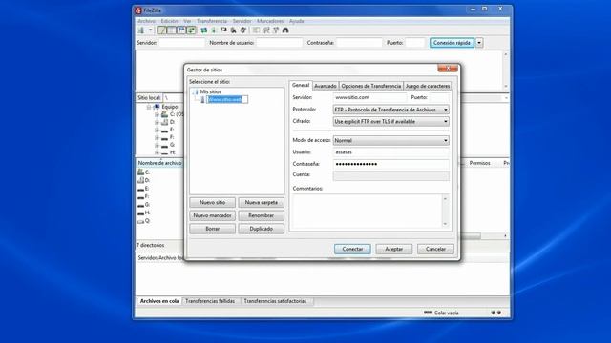
Task: Expand the D: drive in local tree
Action: 157,122
